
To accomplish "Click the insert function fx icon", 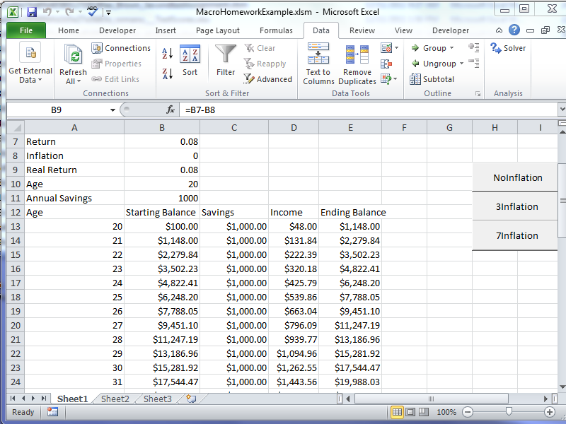I will coord(171,110).
